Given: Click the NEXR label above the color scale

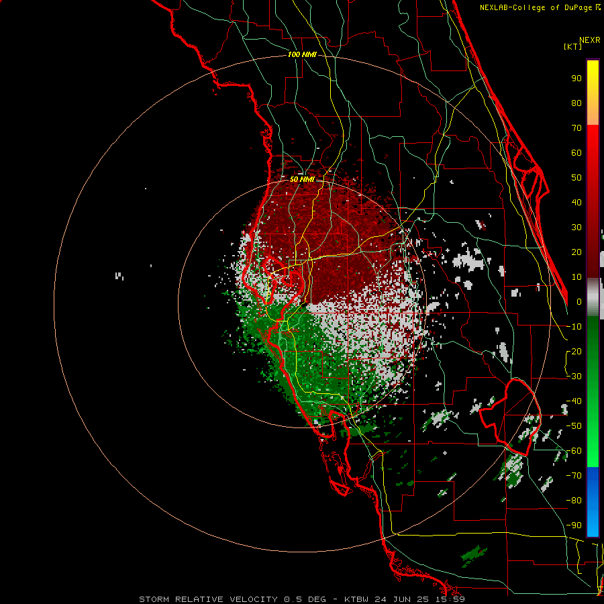Looking at the screenshot, I should coord(589,40).
